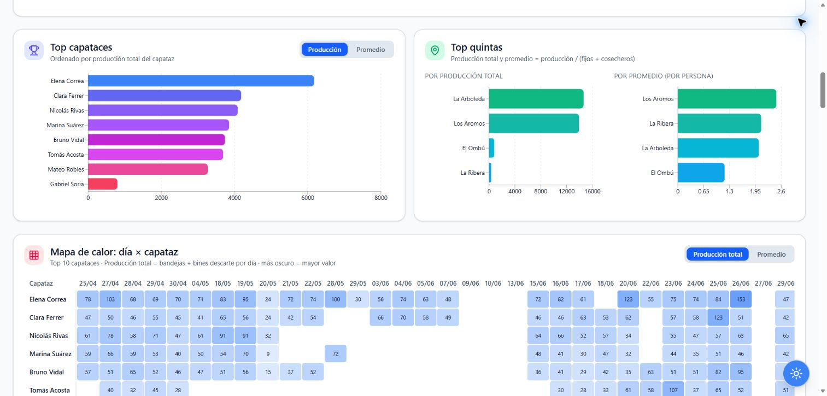The height and width of the screenshot is (396, 827).
Task: Click El Ombú bar in per-person average chart
Action: coord(701,173)
